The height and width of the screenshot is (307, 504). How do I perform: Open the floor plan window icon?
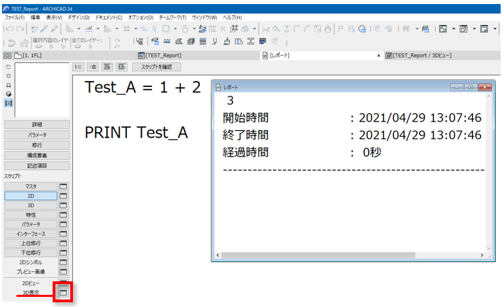[443, 29]
